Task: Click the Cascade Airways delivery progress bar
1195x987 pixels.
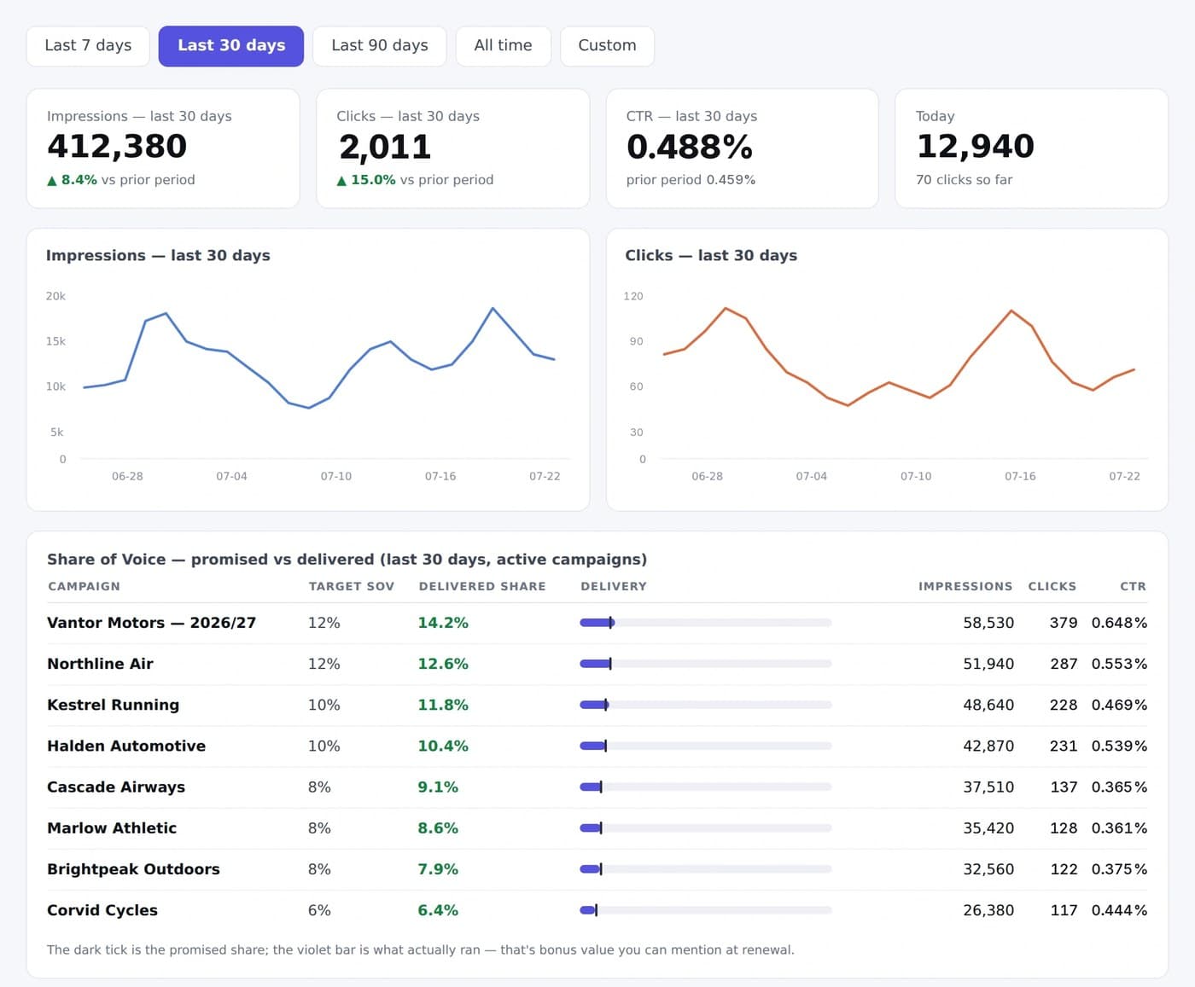Action: (x=706, y=787)
